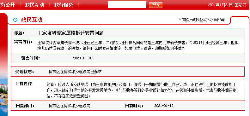Click the 政民互动 section heading
The height and width of the screenshot is (116, 250).
coord(32,20)
